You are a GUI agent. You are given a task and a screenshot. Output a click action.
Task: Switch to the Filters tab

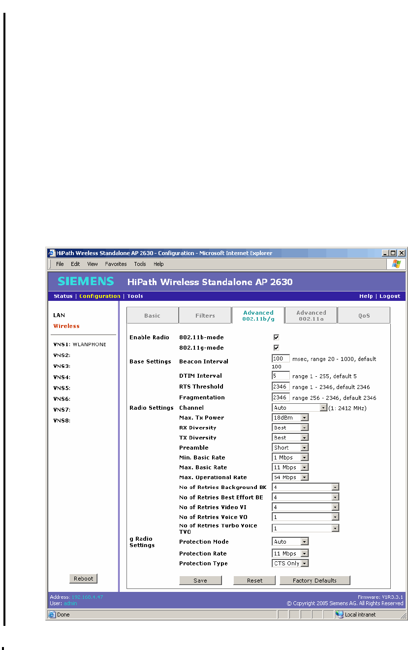point(205,316)
